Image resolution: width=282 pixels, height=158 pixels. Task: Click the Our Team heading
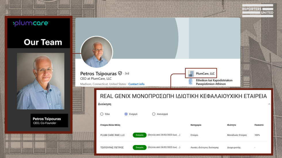coord(43,42)
